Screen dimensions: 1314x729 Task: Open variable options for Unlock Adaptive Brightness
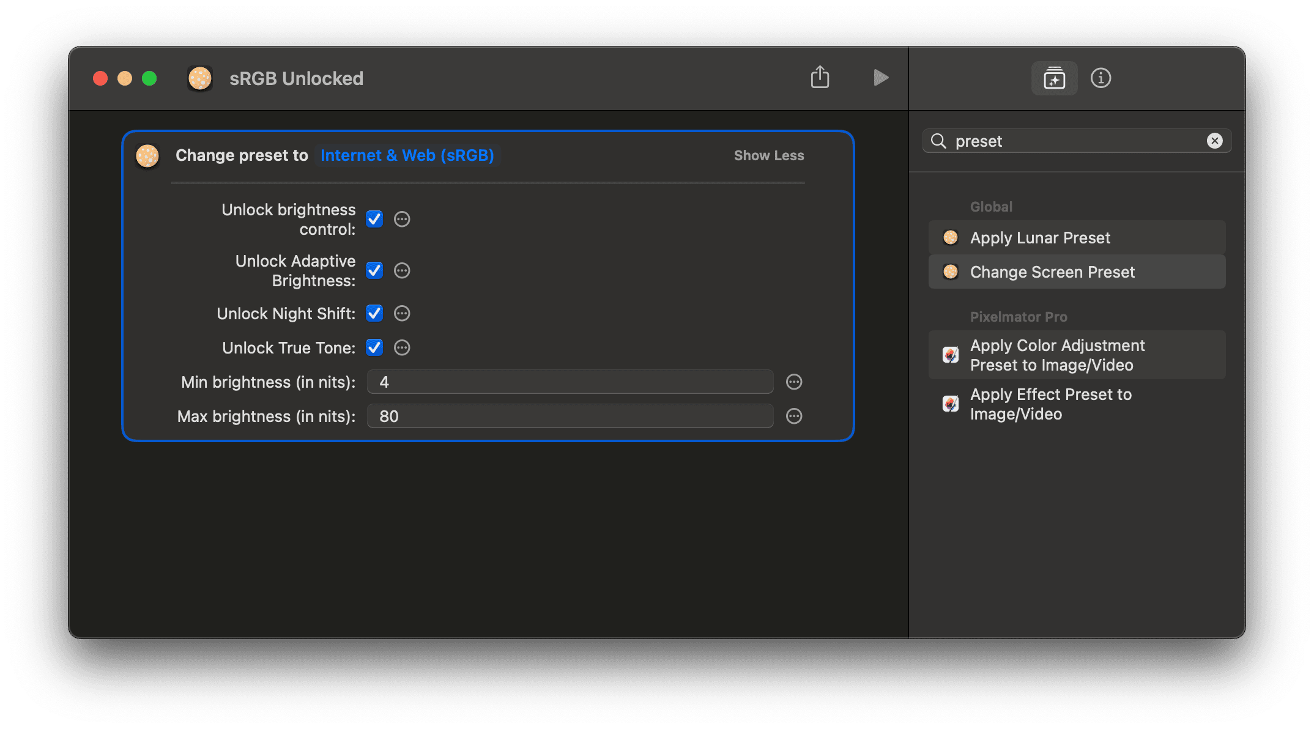pyautogui.click(x=402, y=270)
